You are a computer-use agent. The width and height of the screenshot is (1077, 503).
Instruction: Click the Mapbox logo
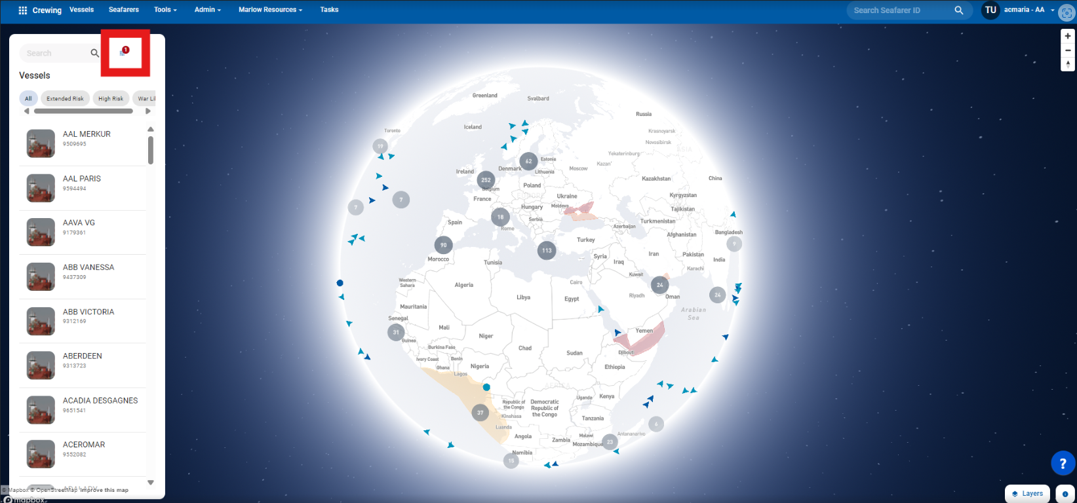[x=24, y=499]
